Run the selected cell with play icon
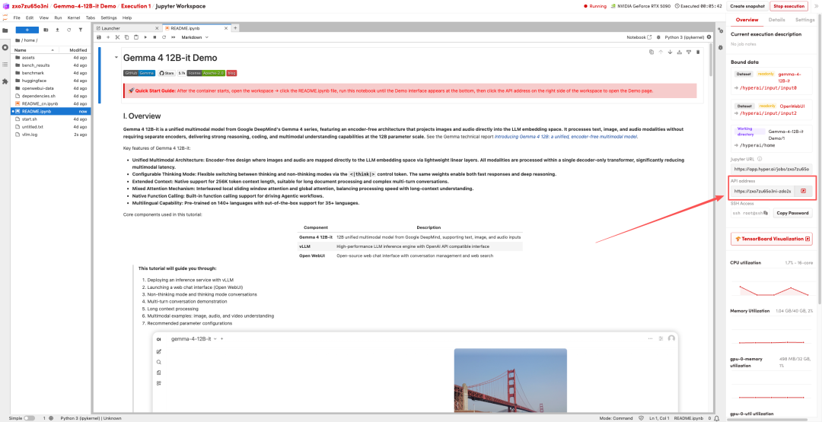The image size is (822, 422). click(x=145, y=37)
